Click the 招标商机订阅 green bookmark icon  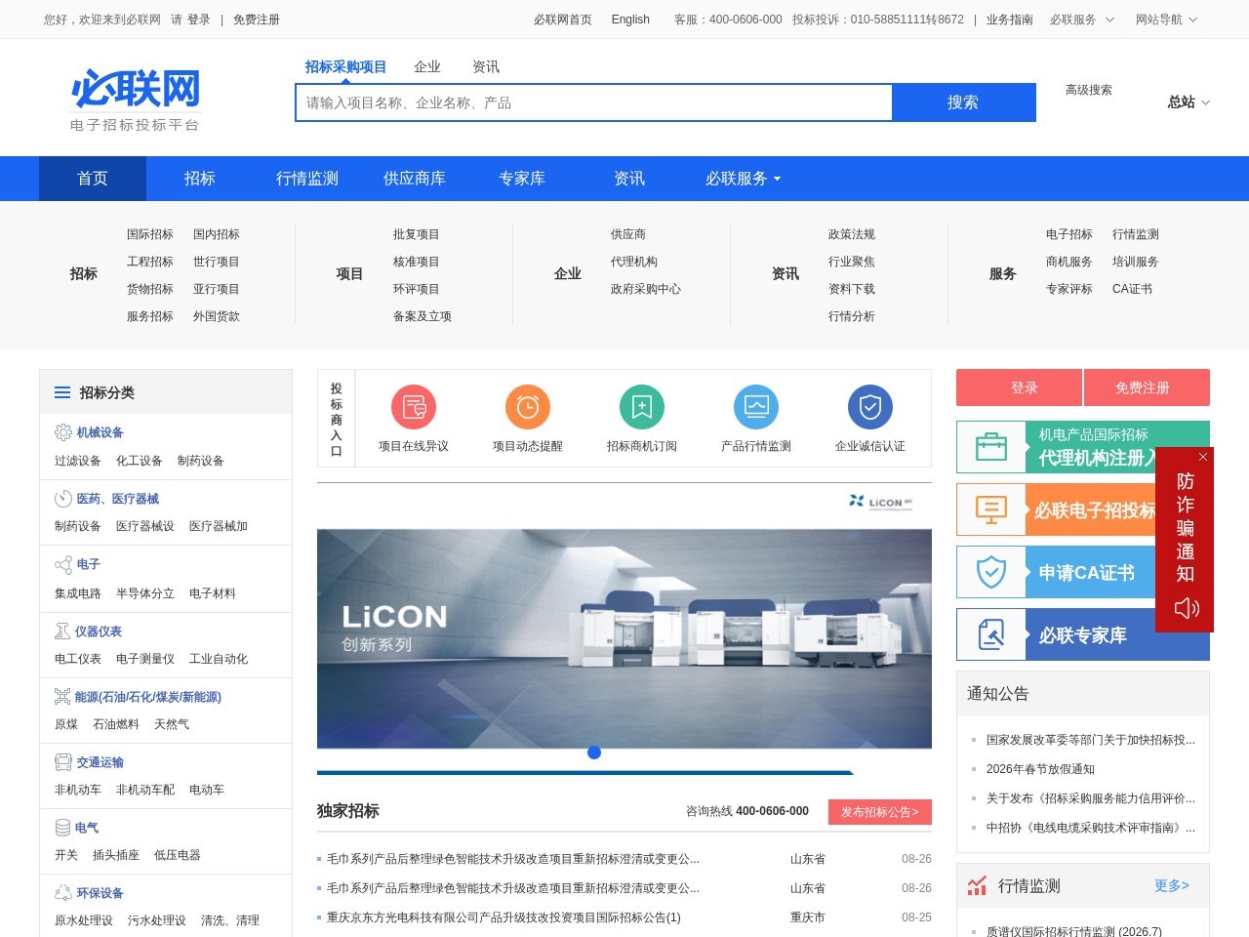pos(642,407)
